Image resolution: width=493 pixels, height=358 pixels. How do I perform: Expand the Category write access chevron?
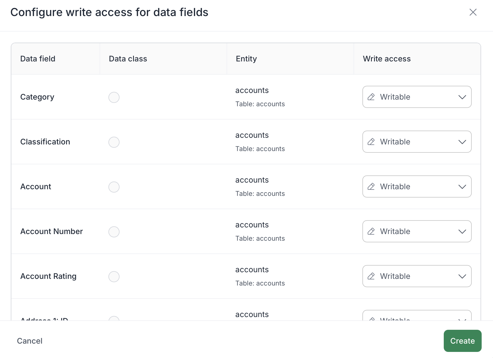(x=462, y=97)
